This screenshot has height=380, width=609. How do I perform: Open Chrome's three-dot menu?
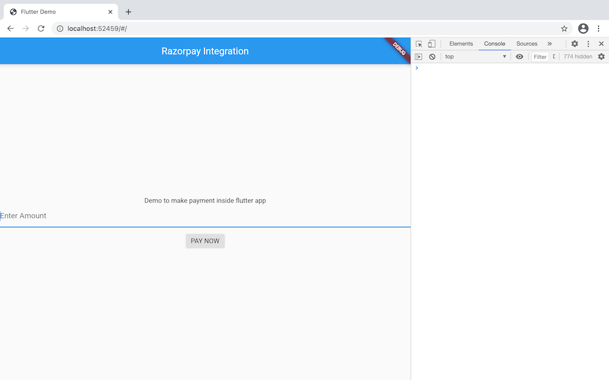coord(598,28)
